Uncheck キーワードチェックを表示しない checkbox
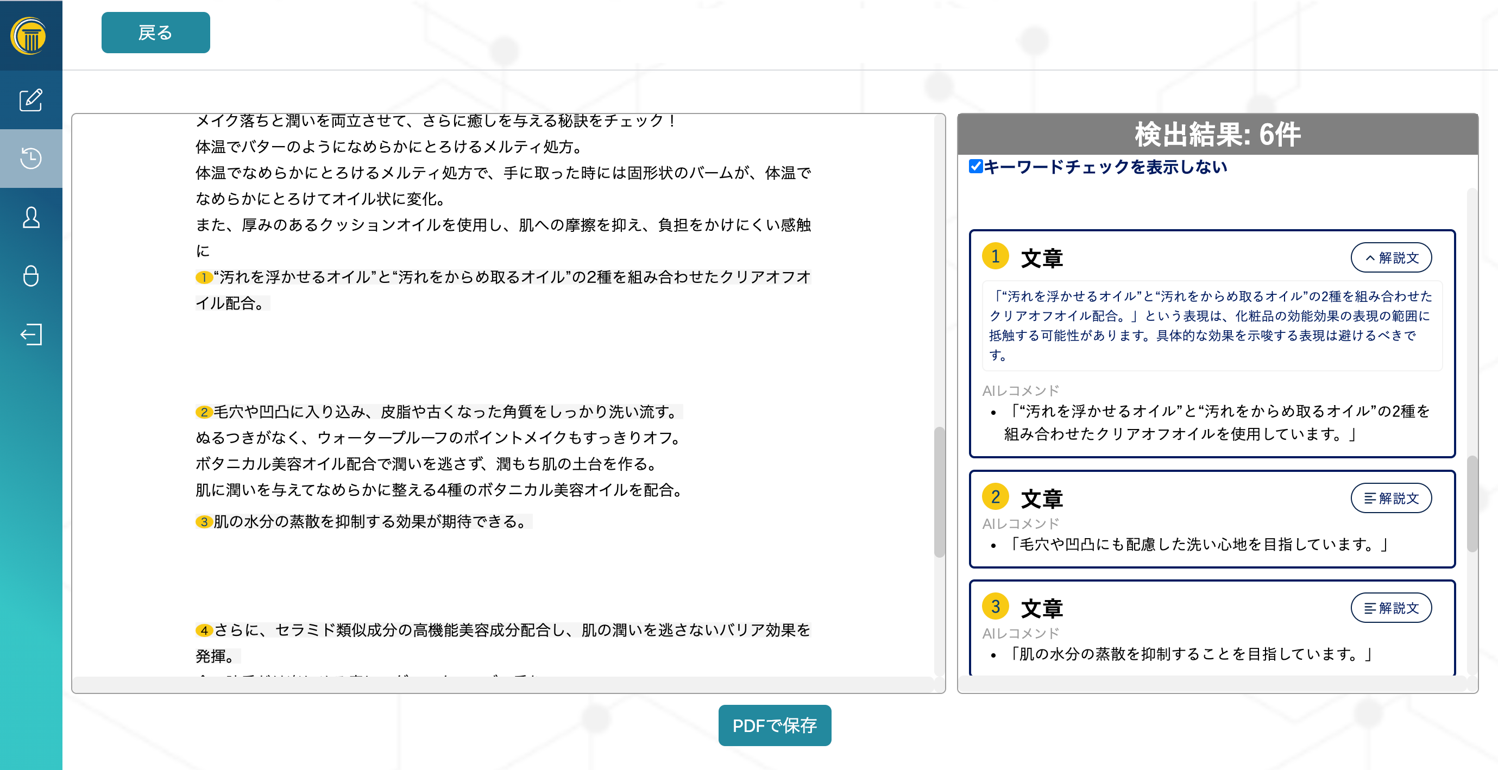Viewport: 1498px width, 770px height. pos(976,166)
